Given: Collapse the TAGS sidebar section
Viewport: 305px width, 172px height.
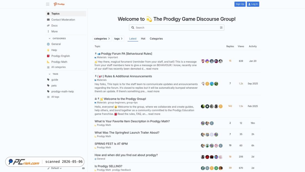Looking at the screenshot, I should point(54,74).
